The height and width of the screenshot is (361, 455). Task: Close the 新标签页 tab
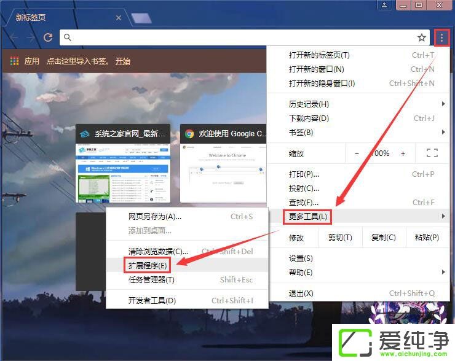tap(119, 18)
